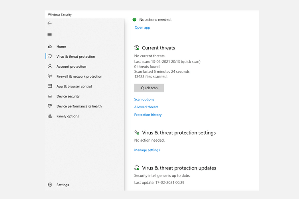
Task: Click the Virus & threat protection settings heading
Action: 179,133
